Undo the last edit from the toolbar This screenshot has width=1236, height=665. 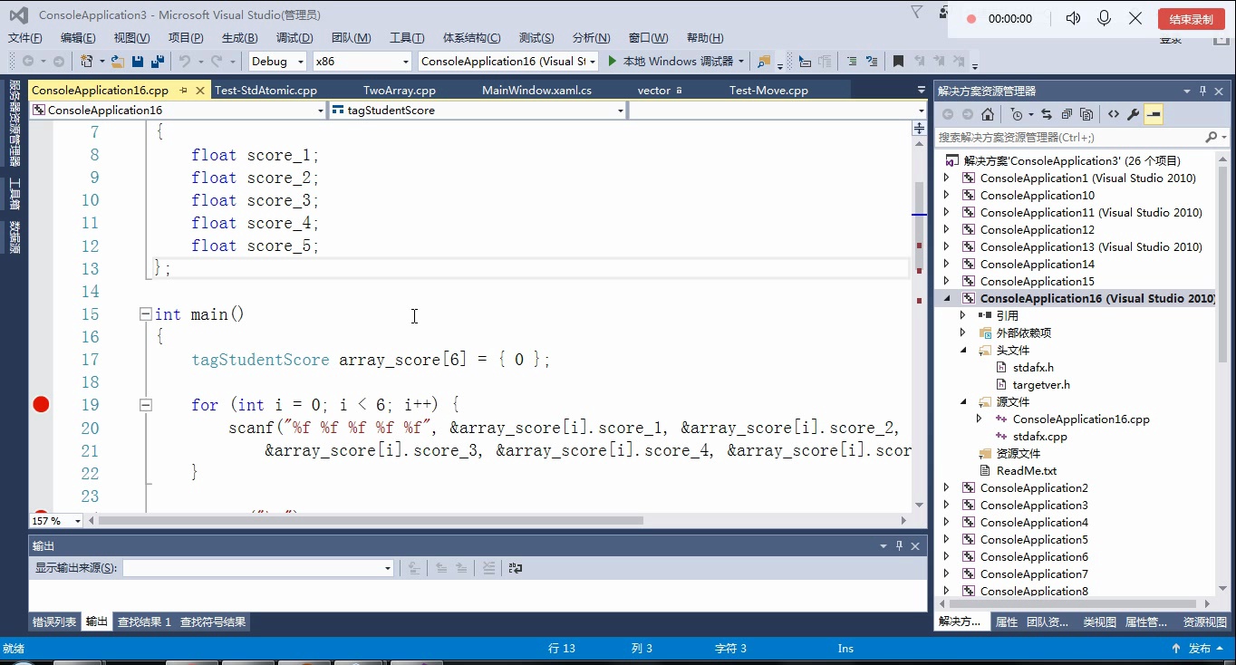click(185, 61)
